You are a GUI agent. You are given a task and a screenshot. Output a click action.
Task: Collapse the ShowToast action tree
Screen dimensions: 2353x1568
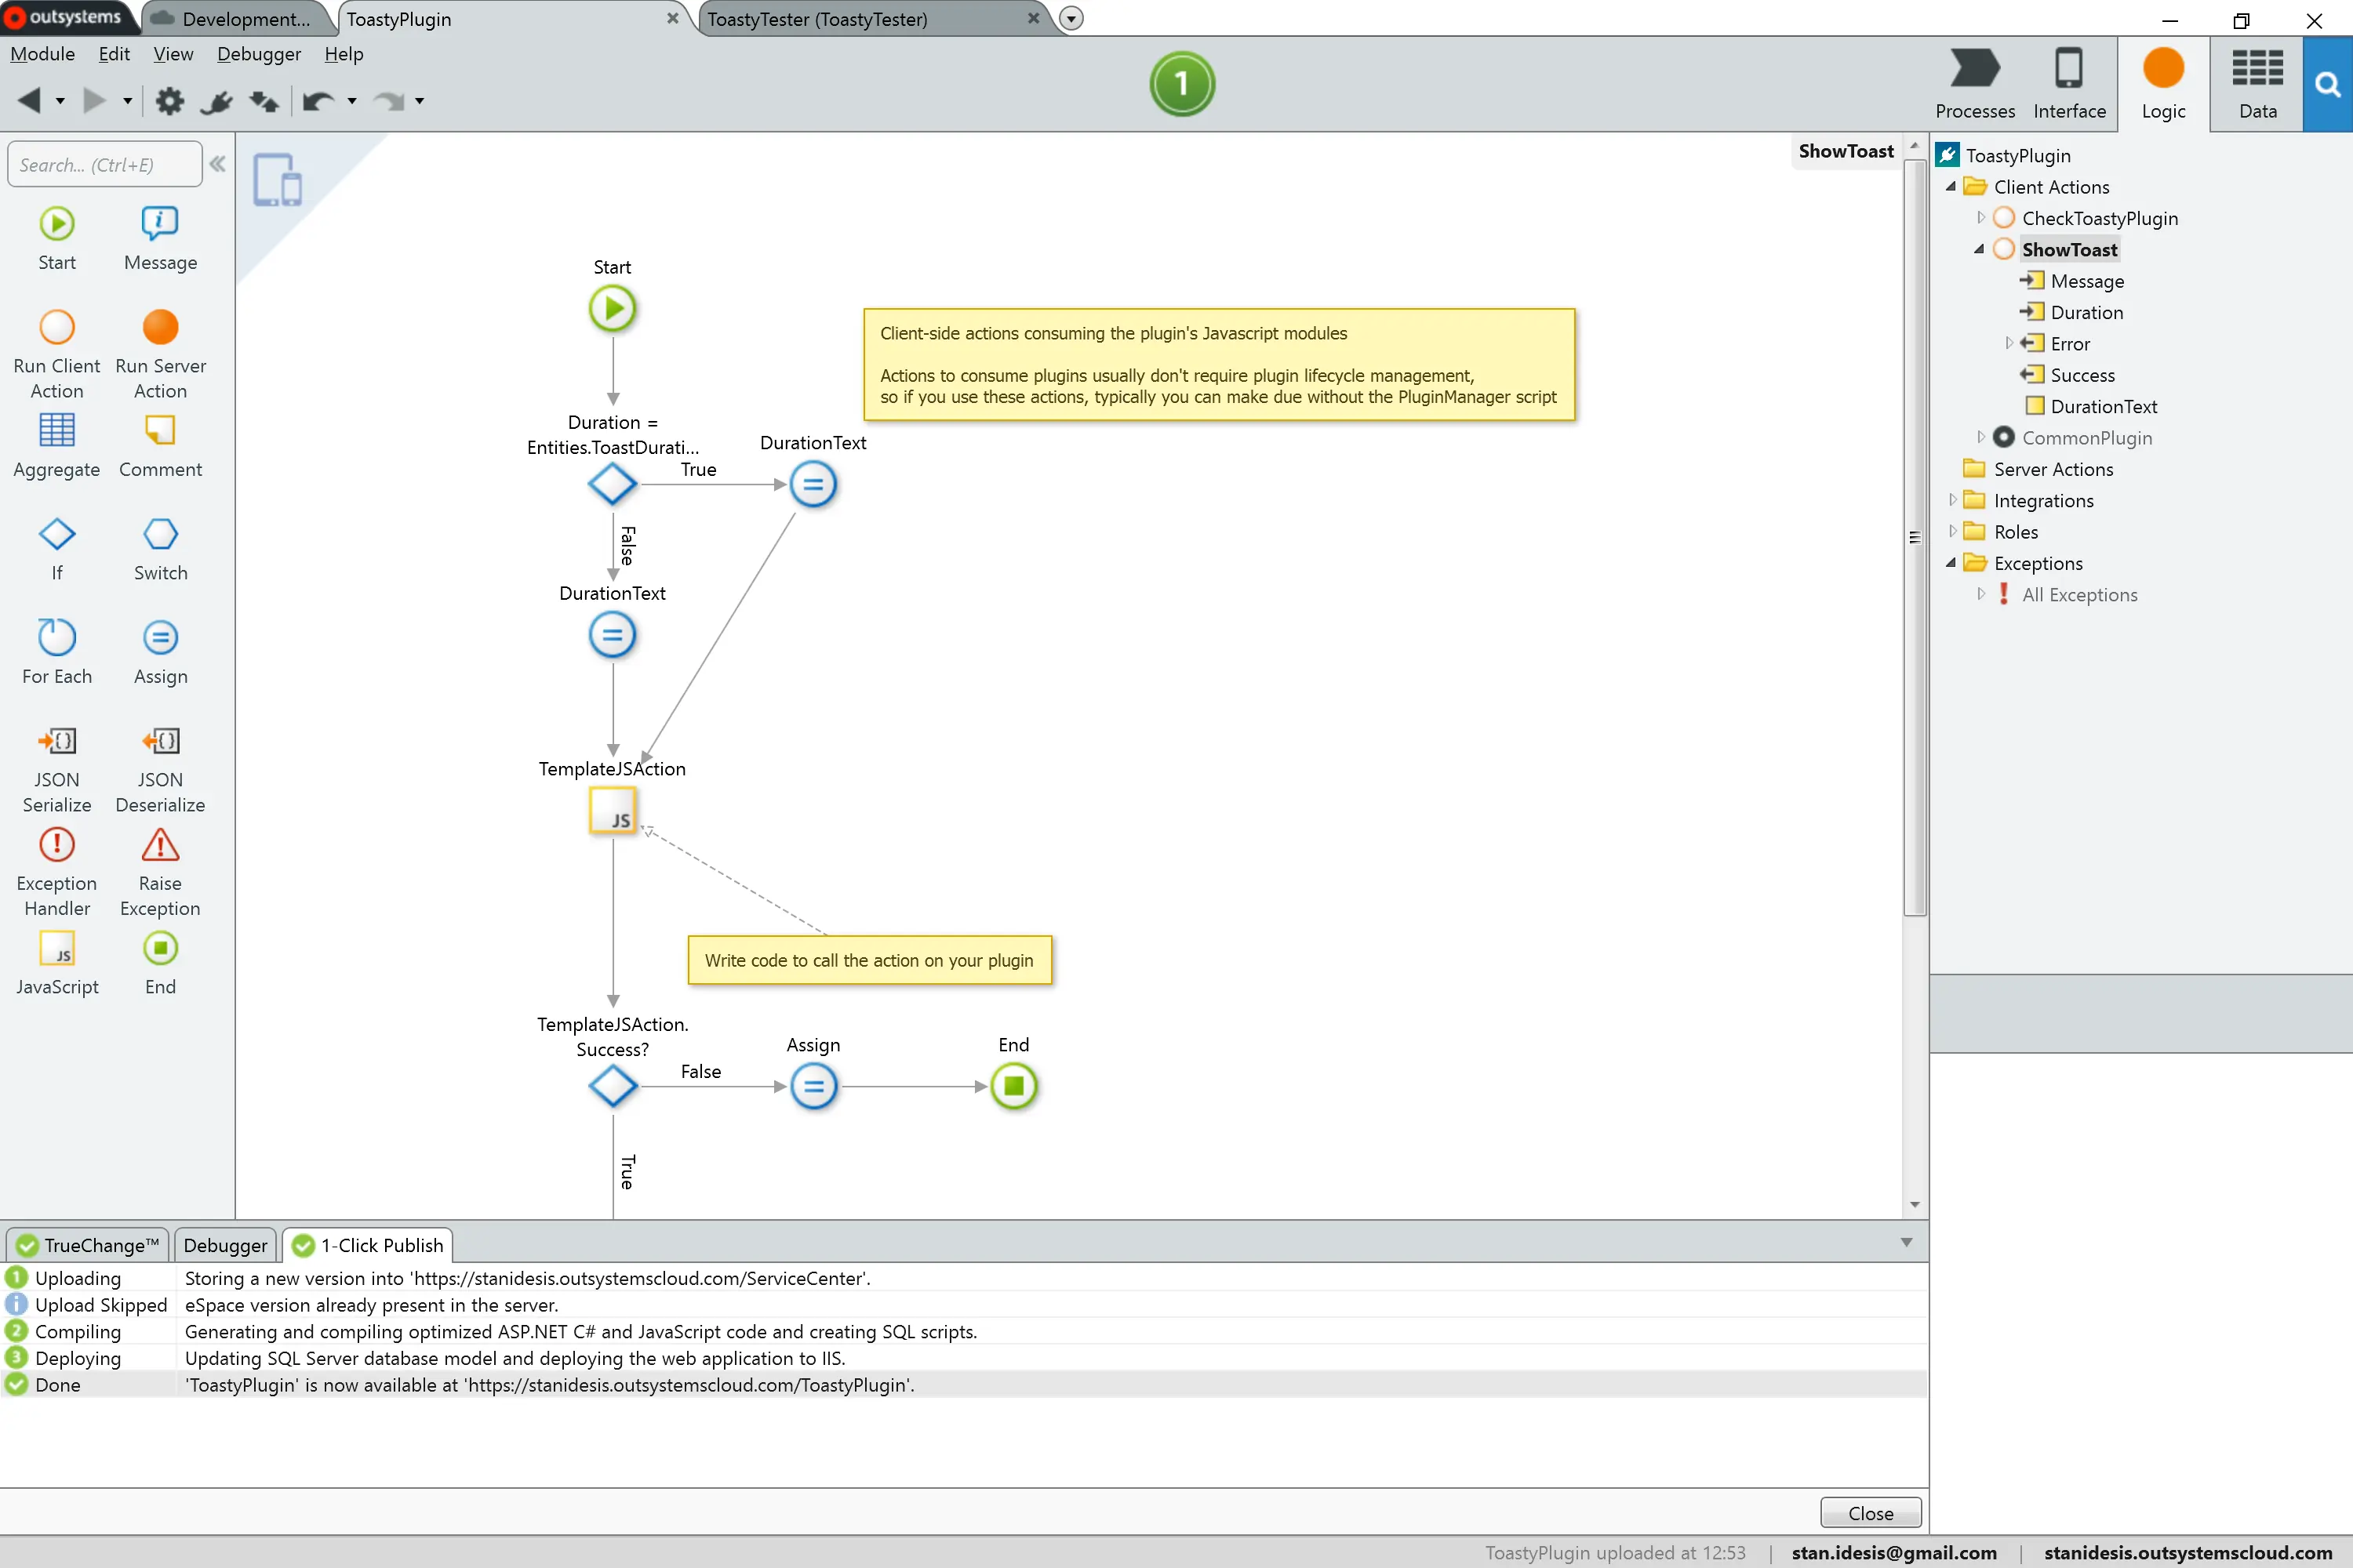1979,249
